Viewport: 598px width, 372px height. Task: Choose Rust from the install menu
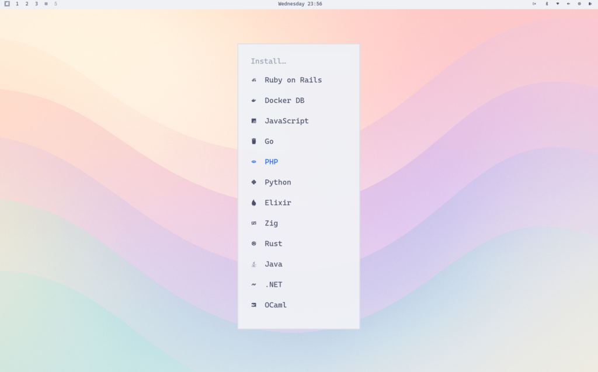pyautogui.click(x=298, y=244)
